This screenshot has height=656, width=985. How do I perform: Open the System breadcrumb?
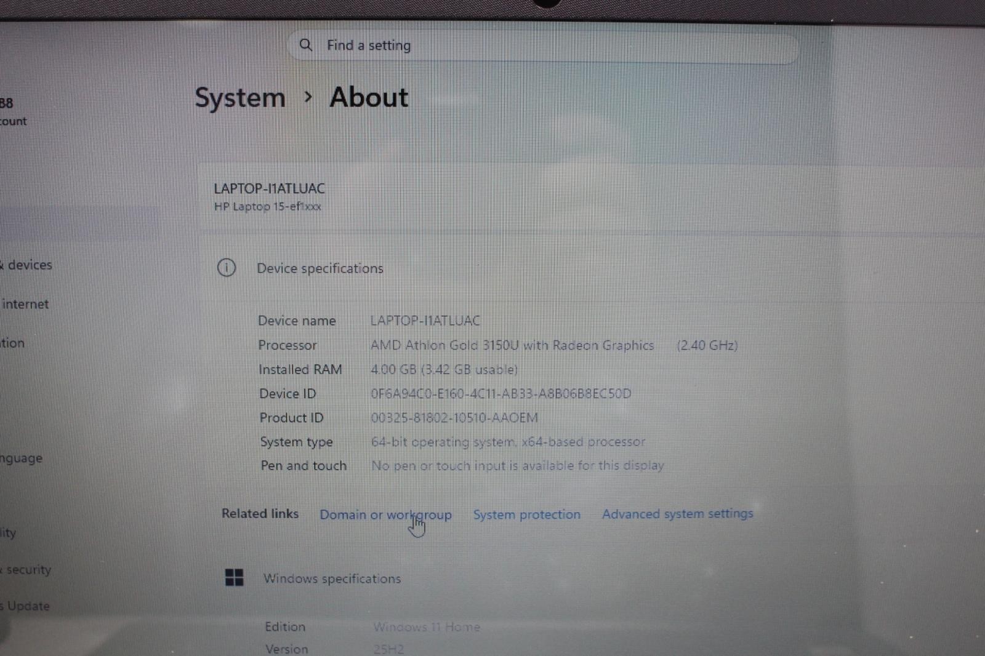point(240,98)
